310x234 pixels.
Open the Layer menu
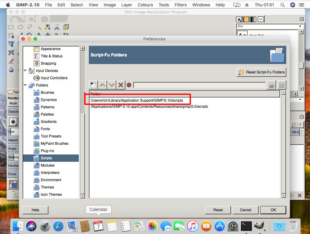pyautogui.click(x=127, y=5)
